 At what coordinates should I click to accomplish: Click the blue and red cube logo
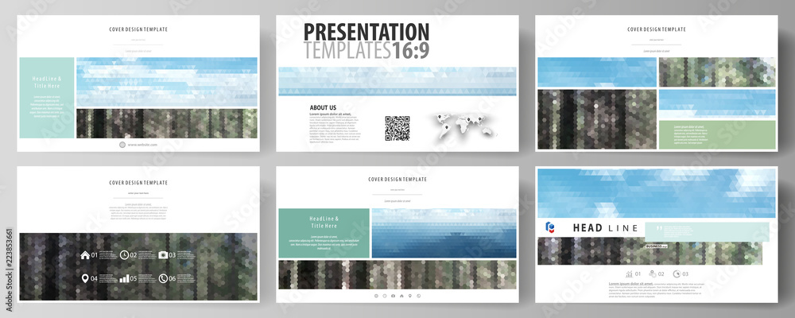[549, 227]
